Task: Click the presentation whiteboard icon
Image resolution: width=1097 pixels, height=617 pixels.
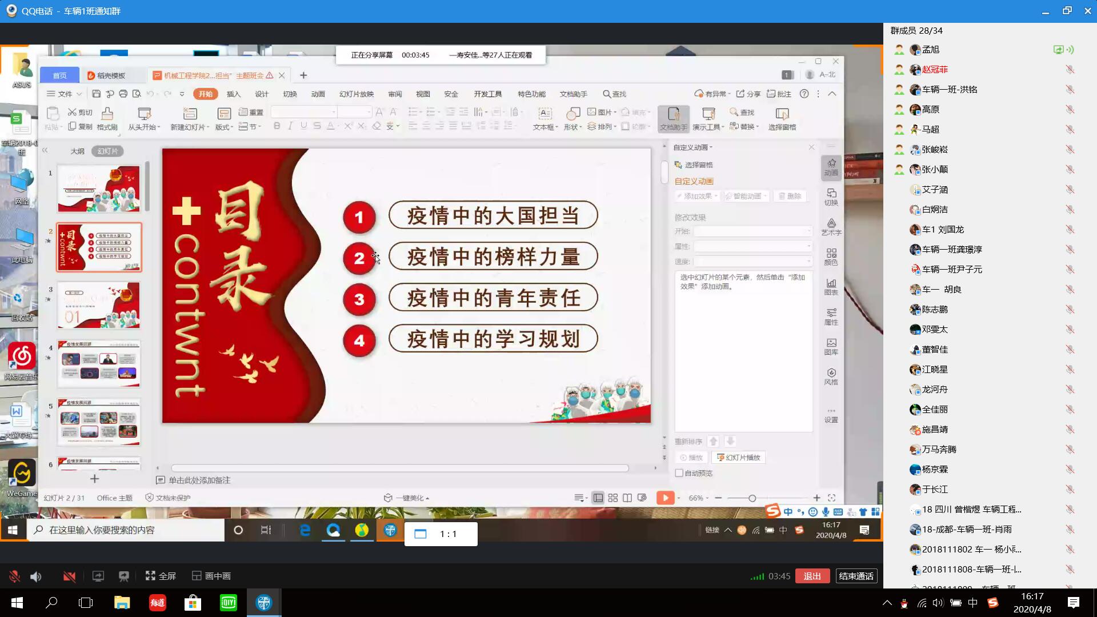Action: point(123,576)
